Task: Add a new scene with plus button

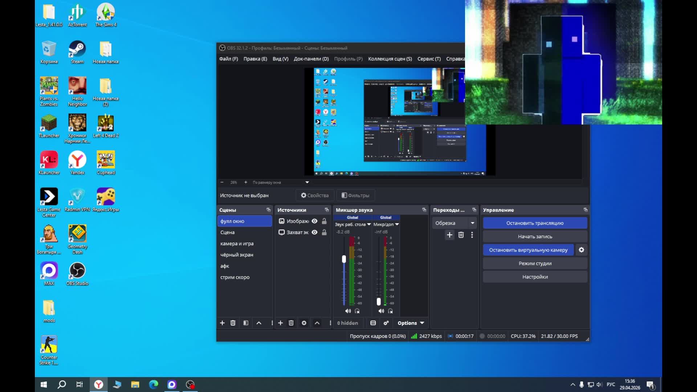Action: (x=222, y=323)
